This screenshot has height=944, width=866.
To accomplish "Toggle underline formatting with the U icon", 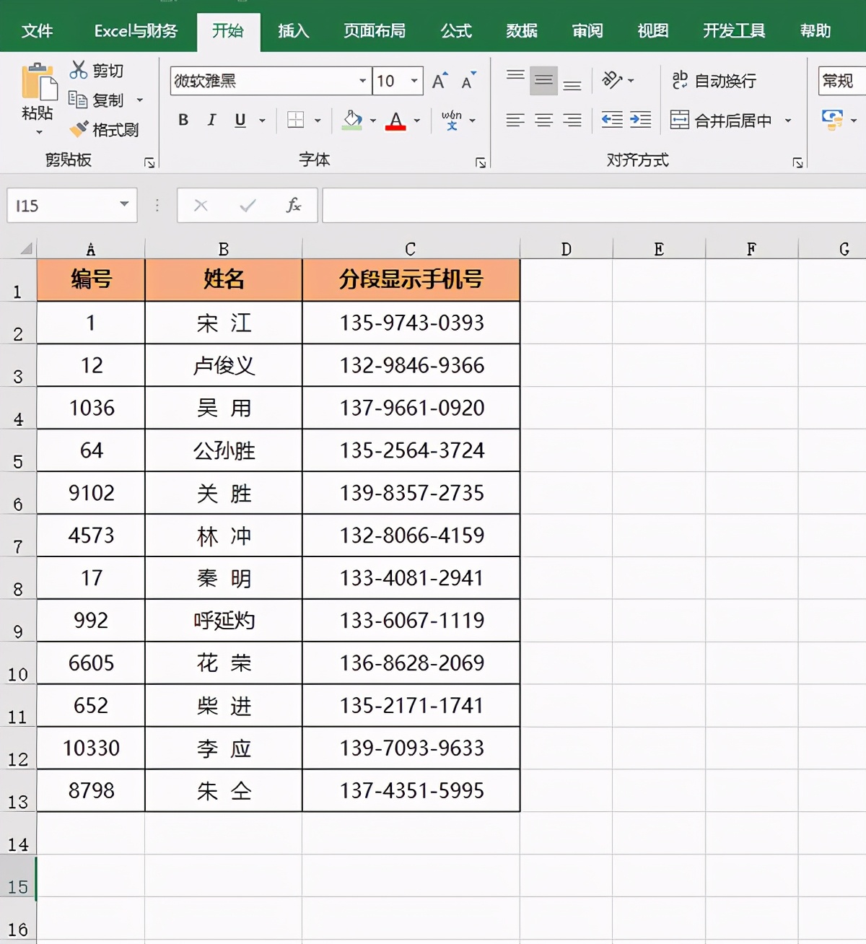I will (239, 121).
